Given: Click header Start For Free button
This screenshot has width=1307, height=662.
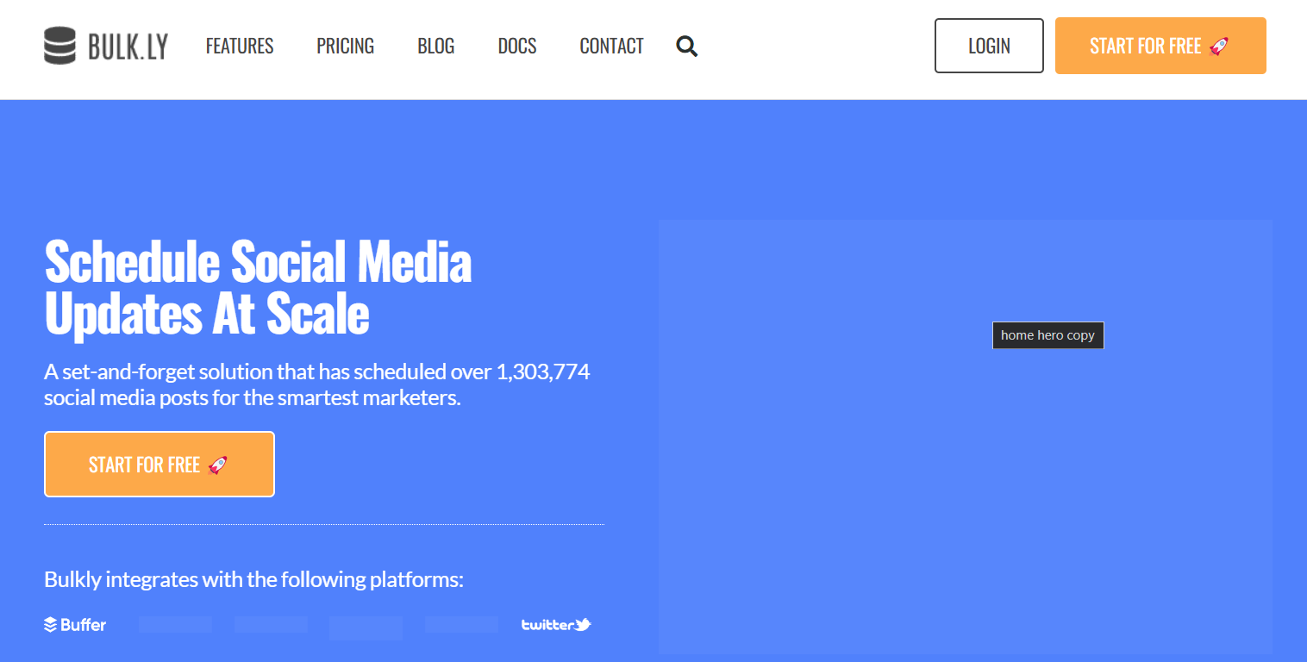Looking at the screenshot, I should click(x=1160, y=46).
